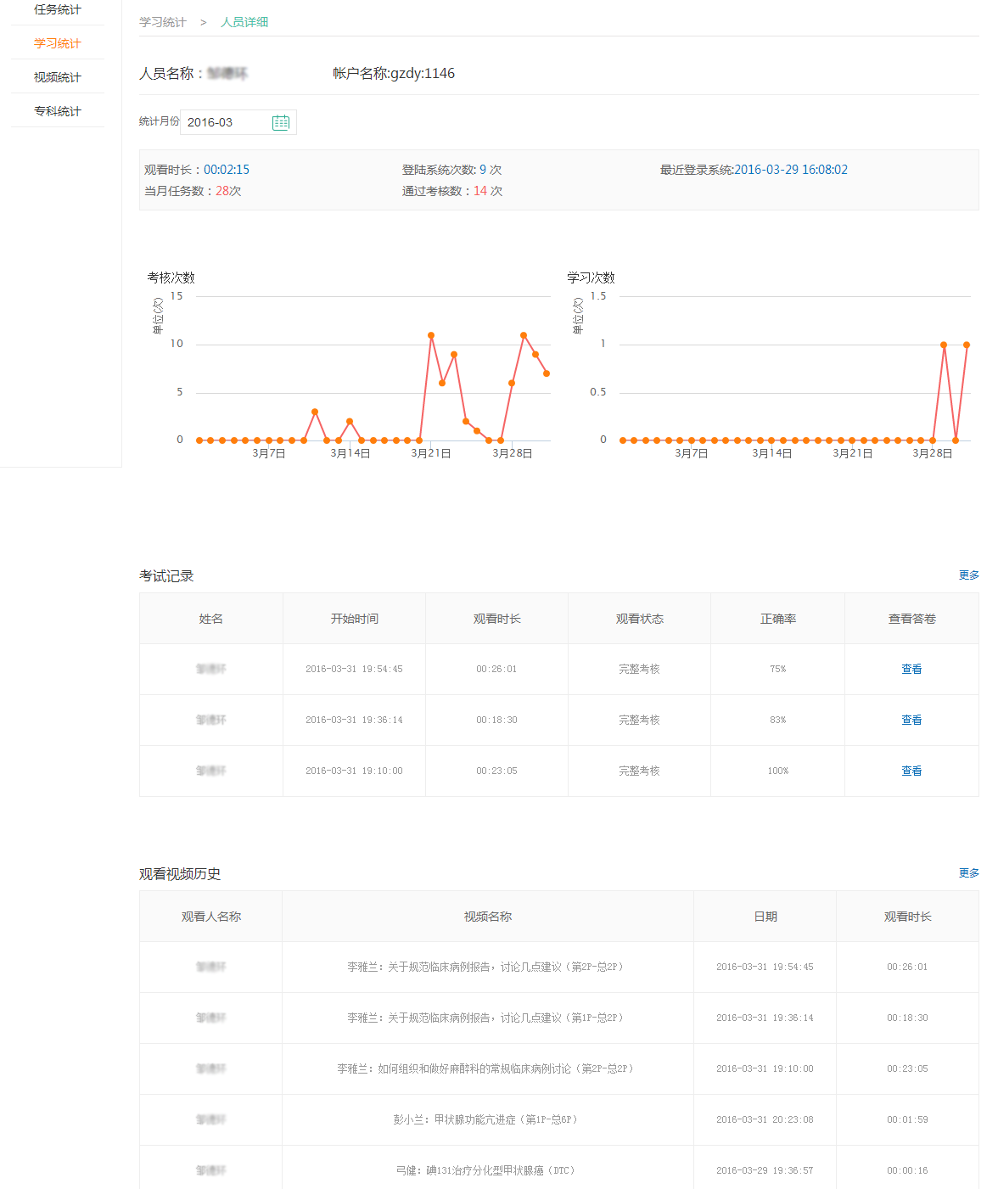This screenshot has width=998, height=1189.
Task: Click the 视频名称 column header
Action: click(488, 917)
